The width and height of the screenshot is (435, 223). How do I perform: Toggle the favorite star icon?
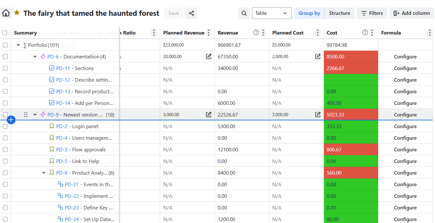17,13
